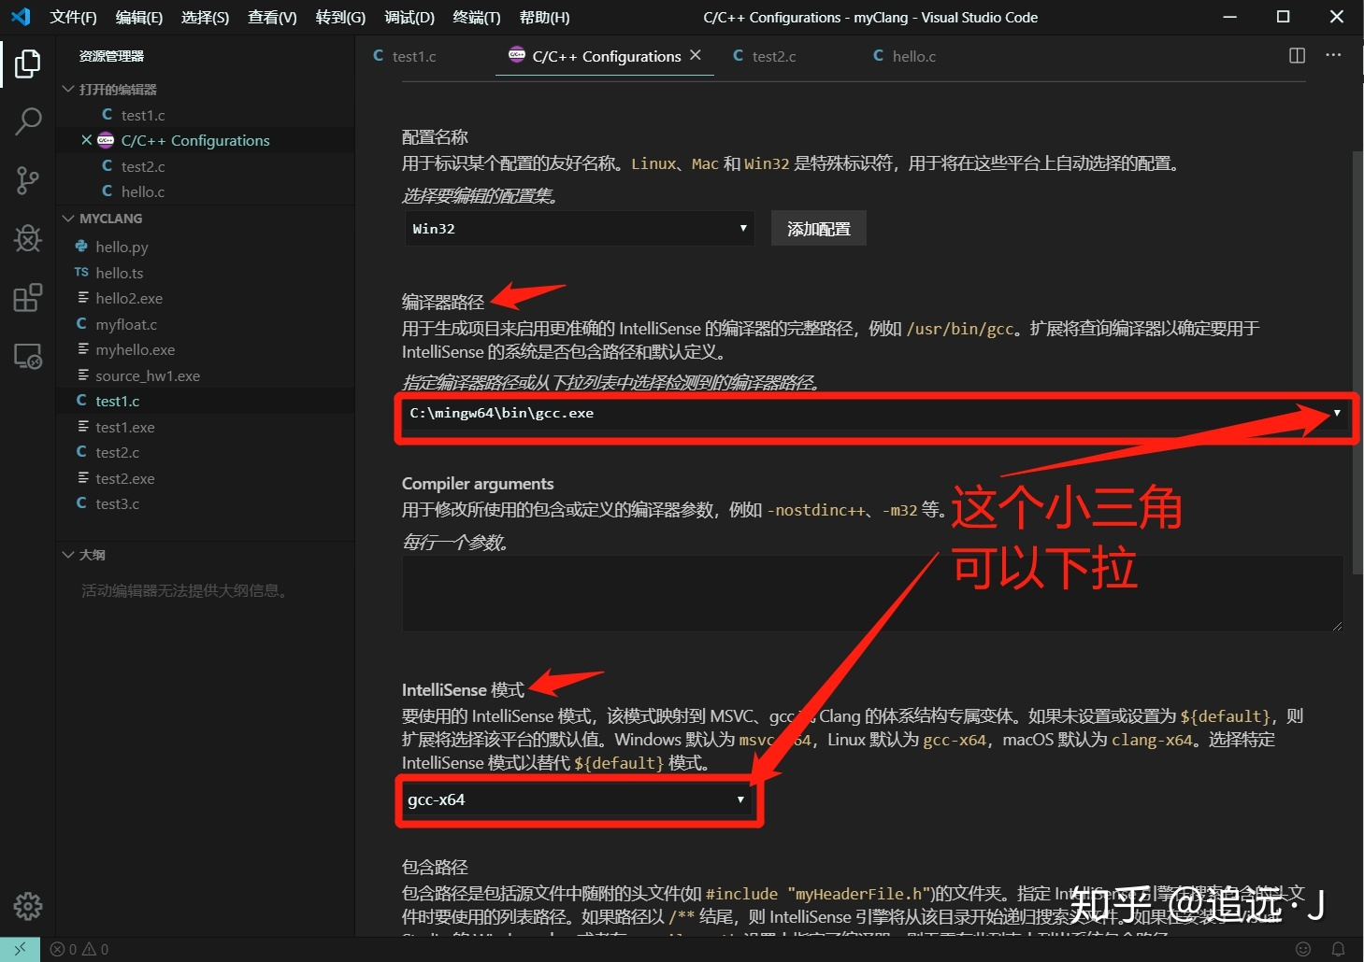Open the Explorer view icon
Viewport: 1364px width, 962px height.
tap(28, 64)
